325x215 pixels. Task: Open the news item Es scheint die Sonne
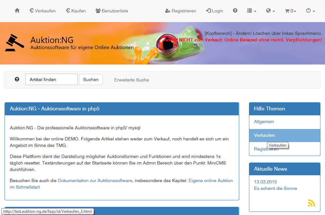click(x=275, y=188)
